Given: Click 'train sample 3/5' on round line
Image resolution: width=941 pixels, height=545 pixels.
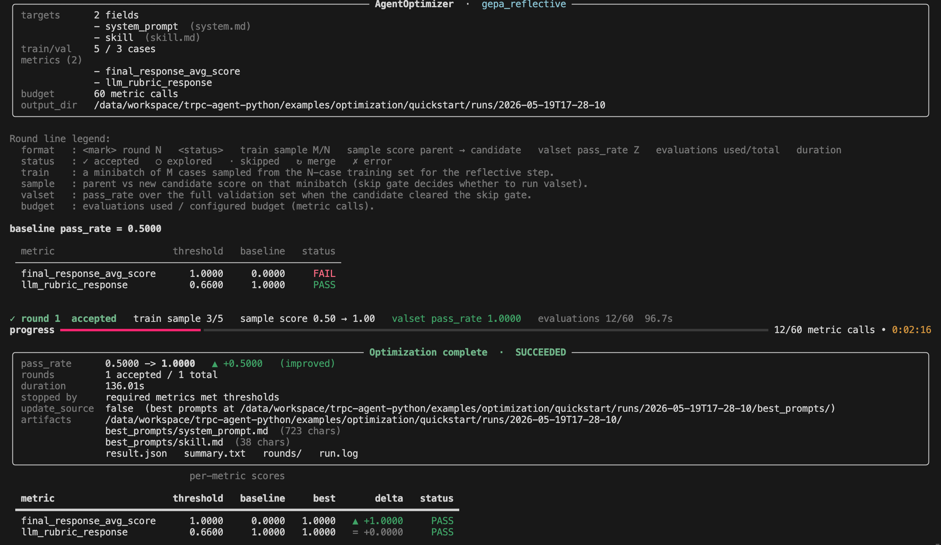Looking at the screenshot, I should click(178, 319).
